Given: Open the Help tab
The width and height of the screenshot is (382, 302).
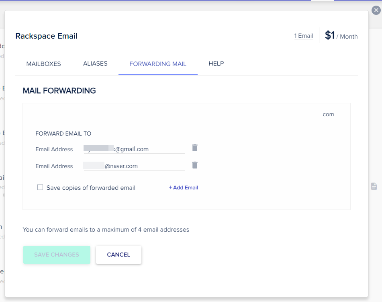Looking at the screenshot, I should (x=216, y=64).
